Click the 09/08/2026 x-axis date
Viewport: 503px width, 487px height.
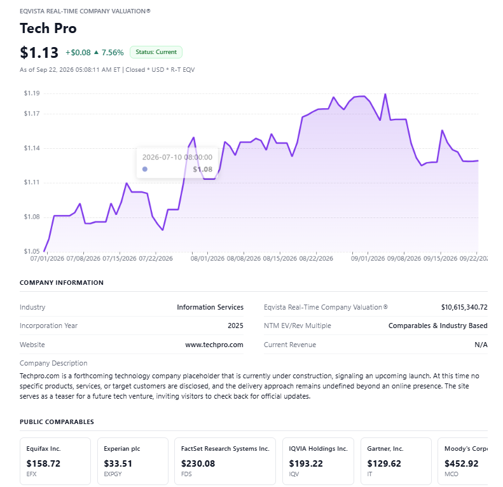[404, 259]
